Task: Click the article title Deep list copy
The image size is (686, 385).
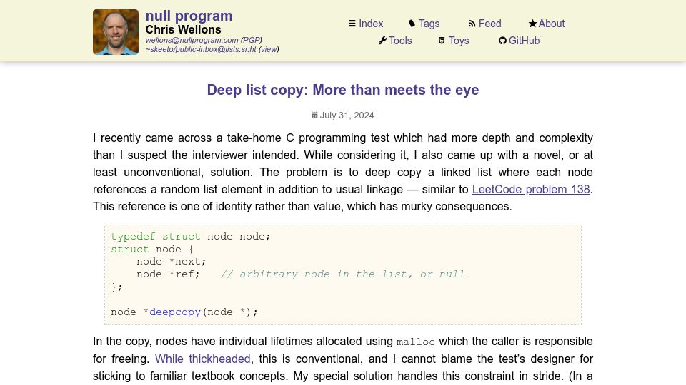Action: (x=343, y=90)
